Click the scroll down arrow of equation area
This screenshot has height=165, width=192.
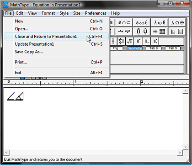tap(185, 147)
